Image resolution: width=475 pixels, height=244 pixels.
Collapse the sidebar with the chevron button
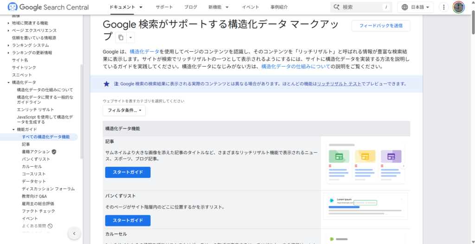74,233
